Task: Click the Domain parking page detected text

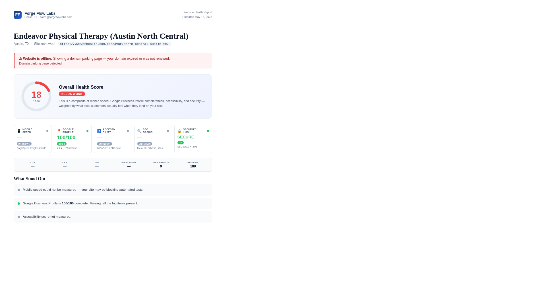Action: pyautogui.click(x=40, y=64)
